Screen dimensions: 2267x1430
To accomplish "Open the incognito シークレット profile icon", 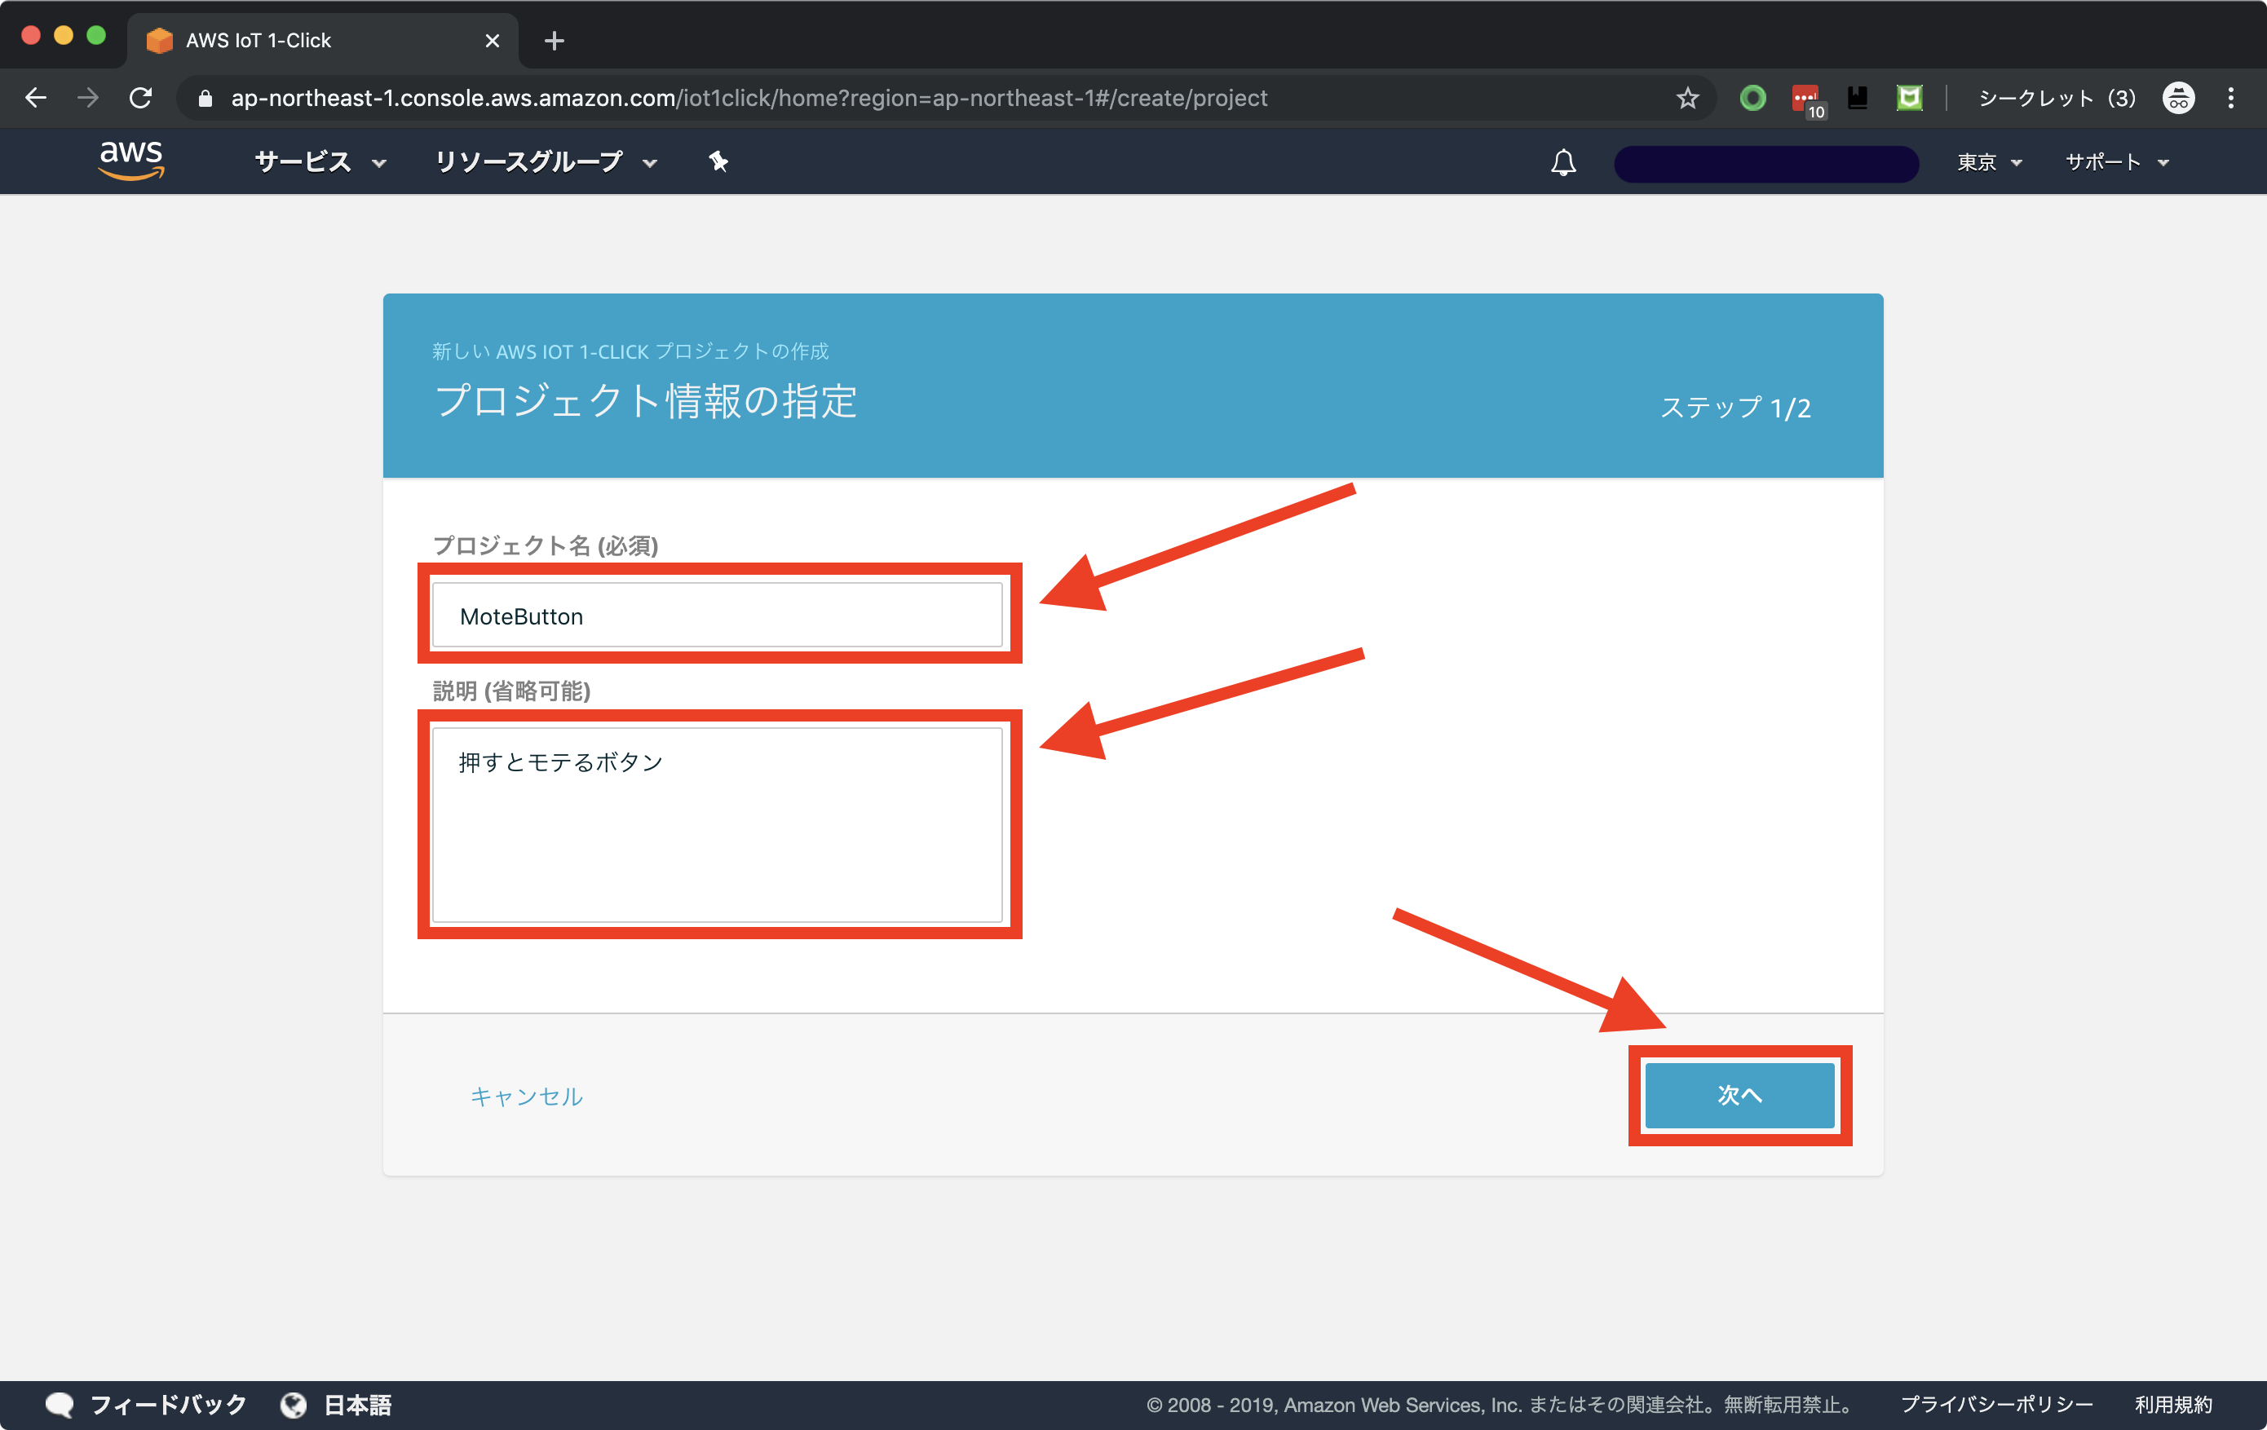I will click(x=2178, y=98).
